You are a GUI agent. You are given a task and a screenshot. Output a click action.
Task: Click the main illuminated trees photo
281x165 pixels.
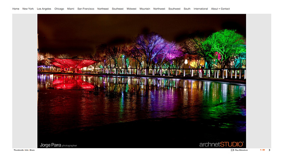(x=142, y=80)
